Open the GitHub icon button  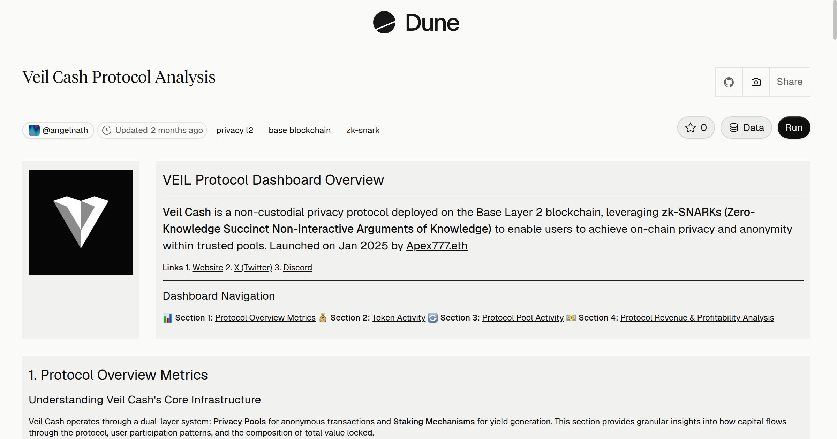729,82
